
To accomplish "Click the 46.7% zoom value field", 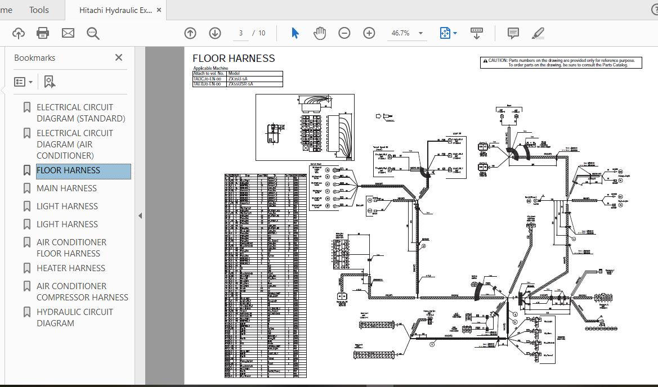I will coord(400,33).
